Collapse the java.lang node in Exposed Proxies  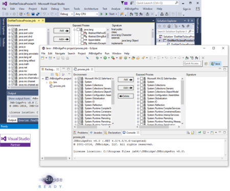pyautogui.click(x=75, y=30)
